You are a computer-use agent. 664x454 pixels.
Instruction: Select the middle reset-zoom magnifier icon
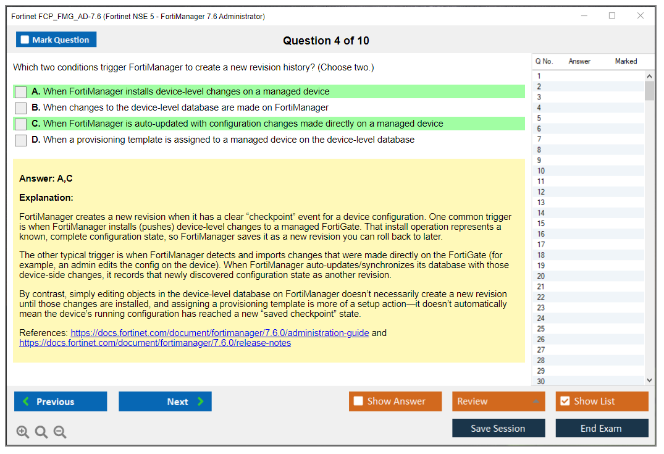tap(41, 432)
